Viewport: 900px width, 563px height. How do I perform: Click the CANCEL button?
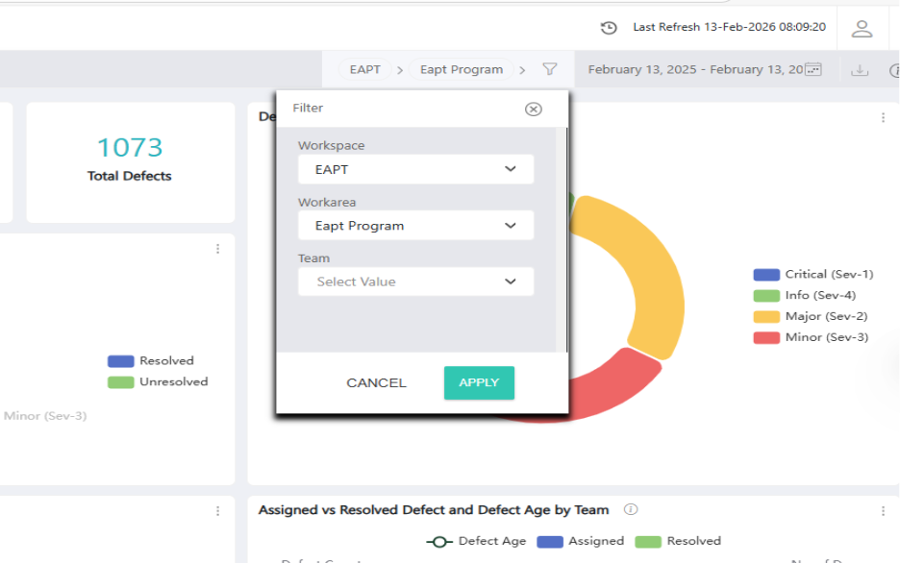click(x=376, y=383)
